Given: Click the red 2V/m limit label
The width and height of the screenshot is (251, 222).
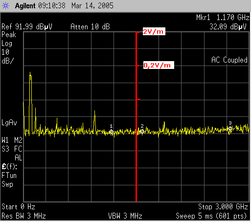Looking at the screenshot, I should click(x=154, y=31).
